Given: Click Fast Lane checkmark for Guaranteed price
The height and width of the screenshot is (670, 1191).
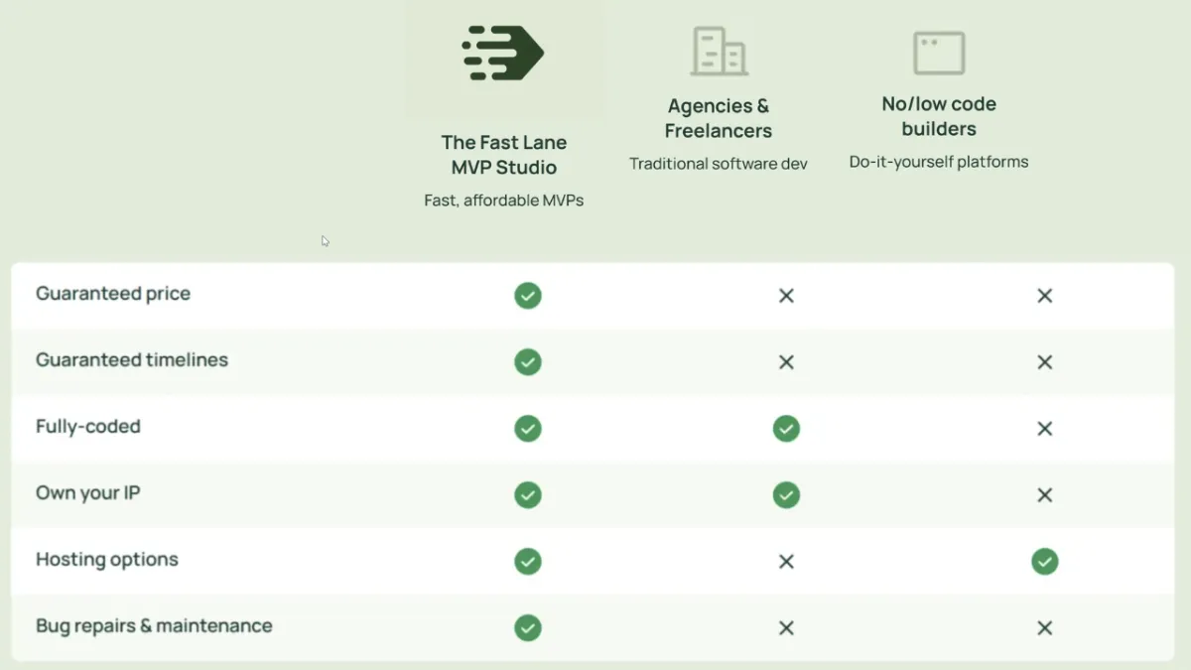Looking at the screenshot, I should coord(528,296).
